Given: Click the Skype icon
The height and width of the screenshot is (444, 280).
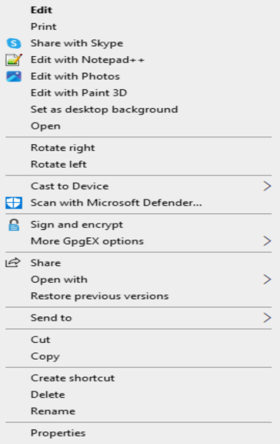Looking at the screenshot, I should 14,43.
